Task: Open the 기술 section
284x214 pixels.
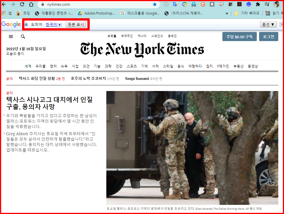Action: click(97, 66)
